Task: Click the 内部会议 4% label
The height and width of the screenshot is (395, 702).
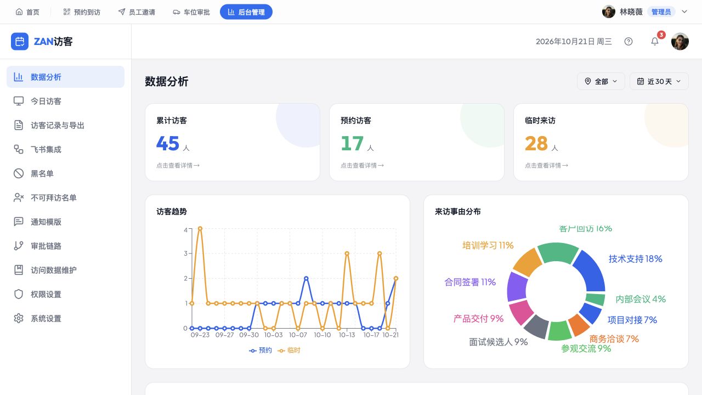Action: click(x=641, y=299)
